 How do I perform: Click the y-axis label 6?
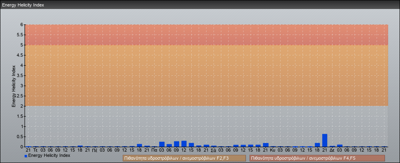[22, 25]
